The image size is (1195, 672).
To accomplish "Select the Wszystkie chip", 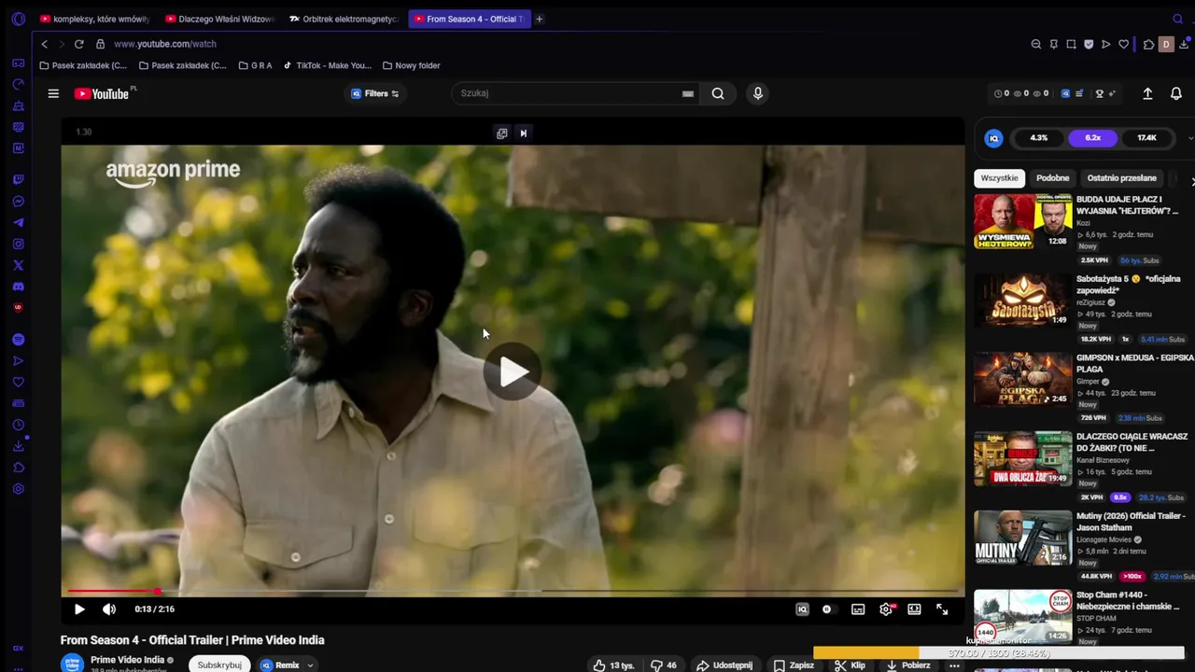I will coord(999,178).
